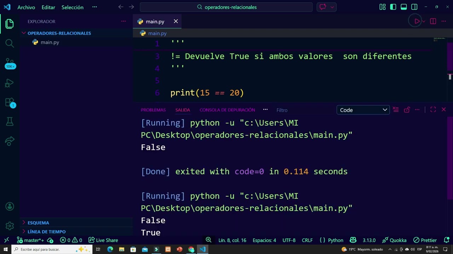Image resolution: width=453 pixels, height=254 pixels.
Task: Publish changes cloud icon in status bar
Action: pyautogui.click(x=50, y=240)
